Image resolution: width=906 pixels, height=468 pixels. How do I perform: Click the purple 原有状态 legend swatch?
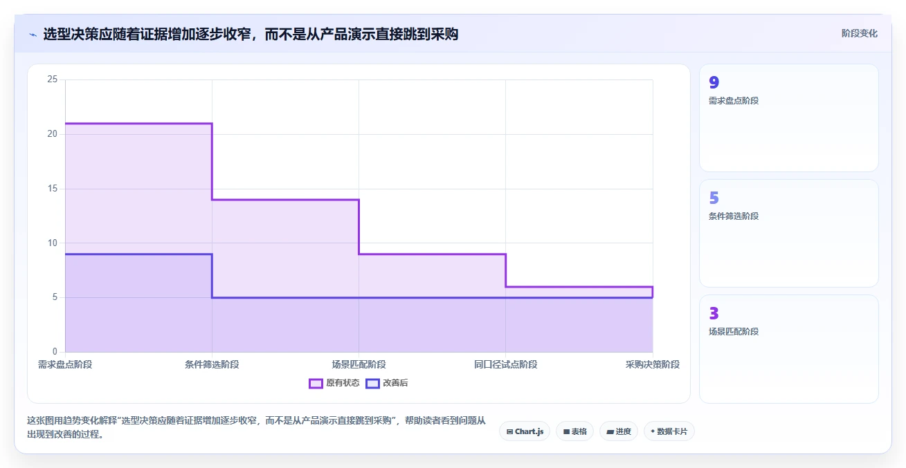click(316, 383)
